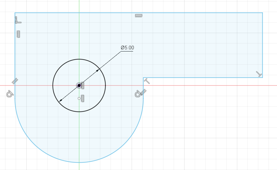Image resolution: width=277 pixels, height=170 pixels.
Task: Select the perpendicular constraint icon at the inner step corner
Action: pos(147,81)
